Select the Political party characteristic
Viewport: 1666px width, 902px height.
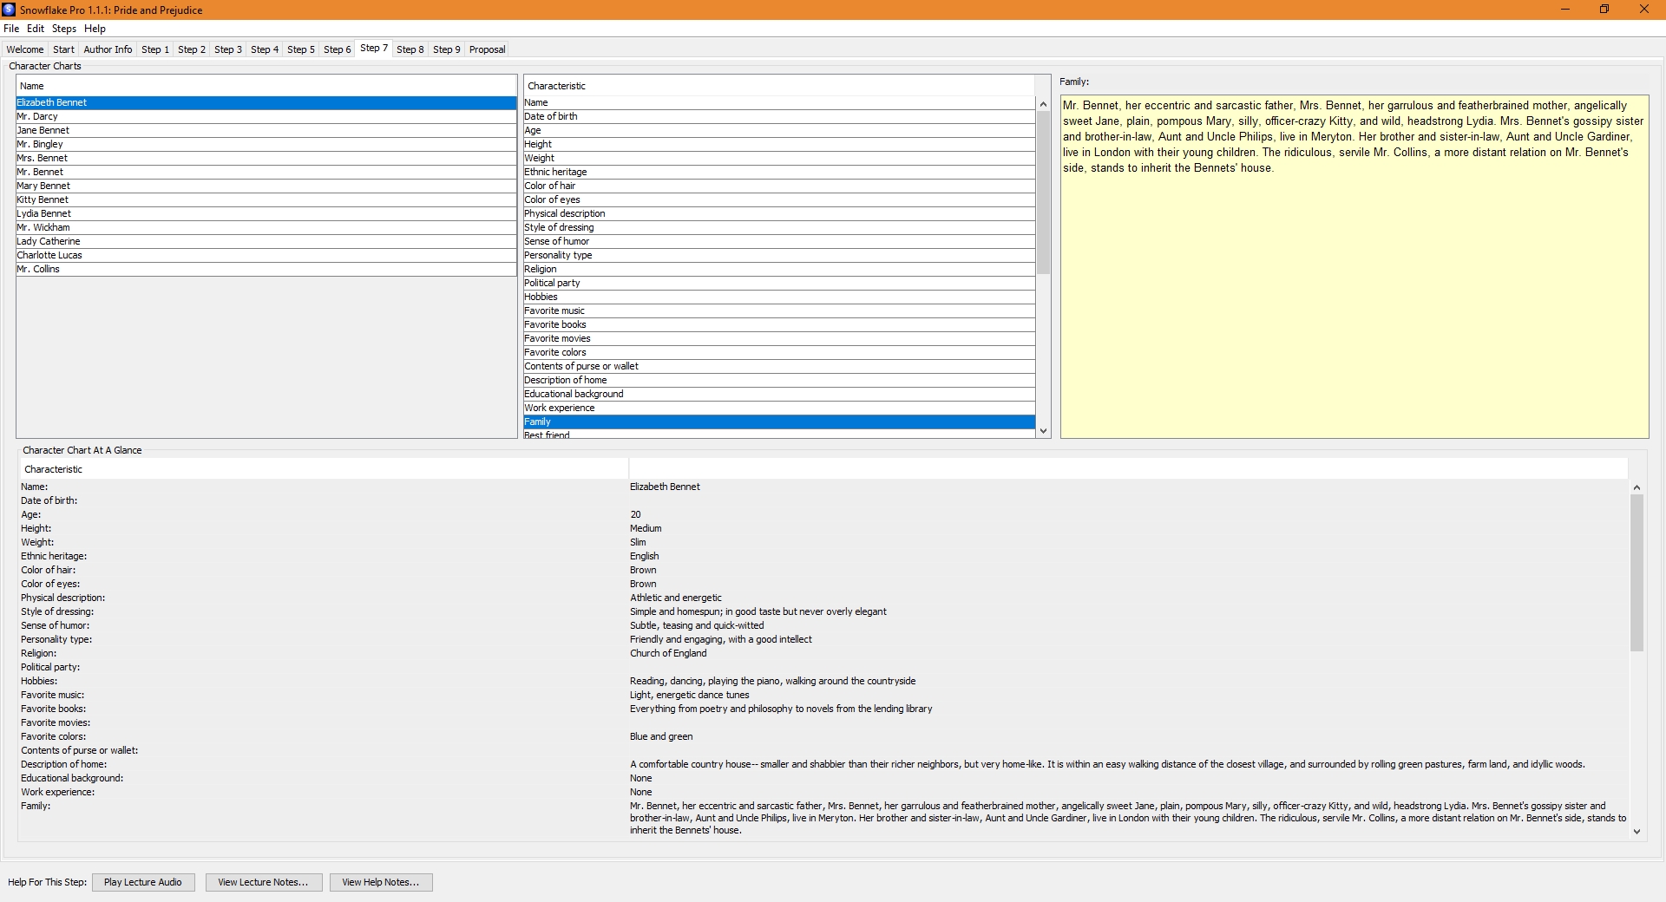pos(779,283)
